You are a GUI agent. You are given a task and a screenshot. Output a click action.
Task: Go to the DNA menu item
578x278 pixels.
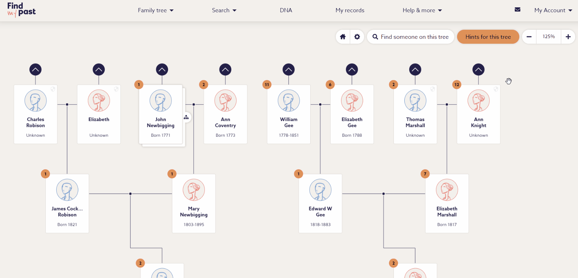pyautogui.click(x=286, y=10)
